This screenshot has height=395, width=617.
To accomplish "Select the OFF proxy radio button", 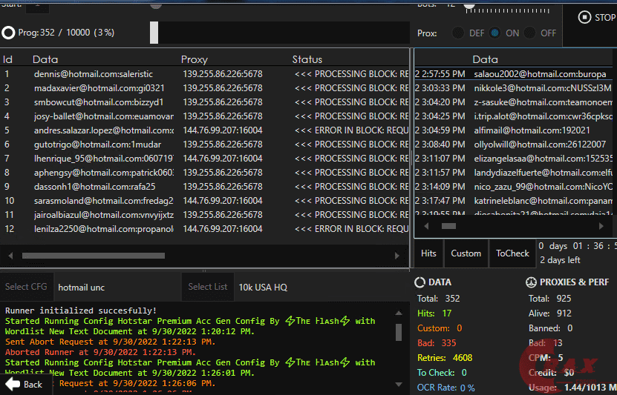I will [x=530, y=33].
